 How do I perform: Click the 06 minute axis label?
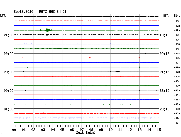(x=72, y=130)
